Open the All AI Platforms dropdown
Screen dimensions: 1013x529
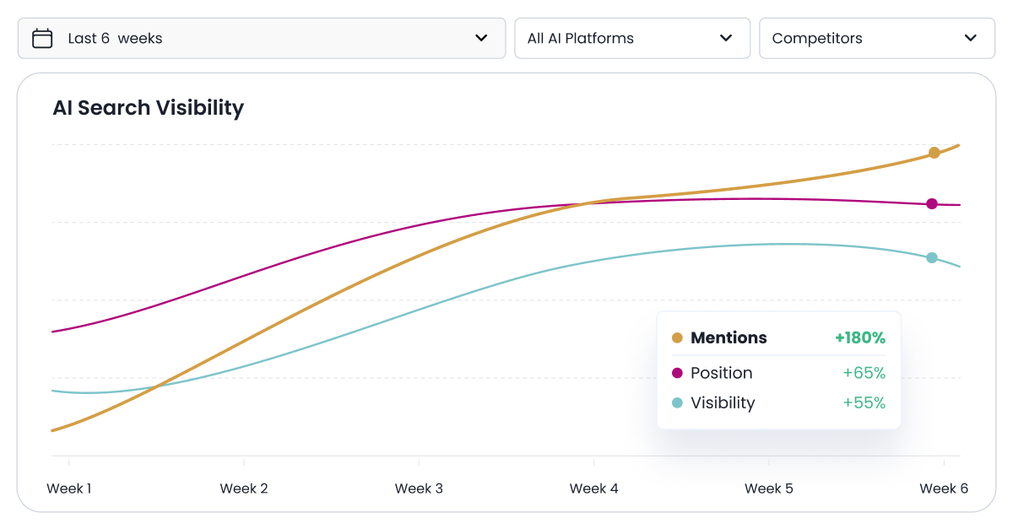click(632, 38)
